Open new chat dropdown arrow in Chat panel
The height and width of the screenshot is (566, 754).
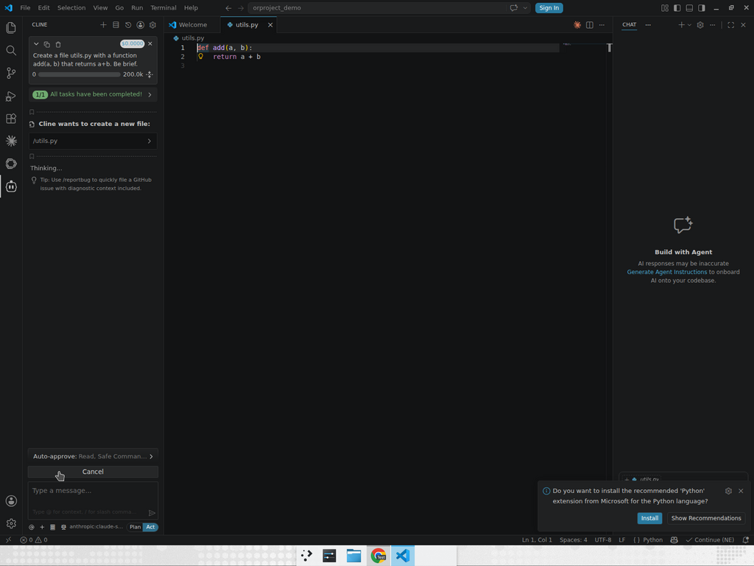pyautogui.click(x=689, y=25)
